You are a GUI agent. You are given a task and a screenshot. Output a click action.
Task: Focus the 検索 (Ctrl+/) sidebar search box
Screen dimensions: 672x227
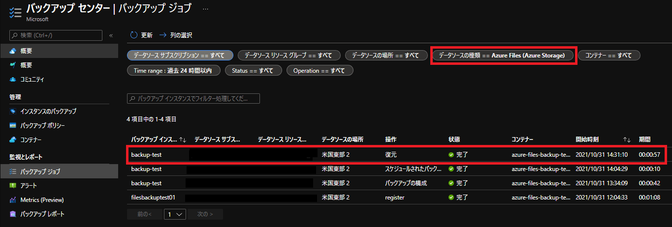point(56,35)
